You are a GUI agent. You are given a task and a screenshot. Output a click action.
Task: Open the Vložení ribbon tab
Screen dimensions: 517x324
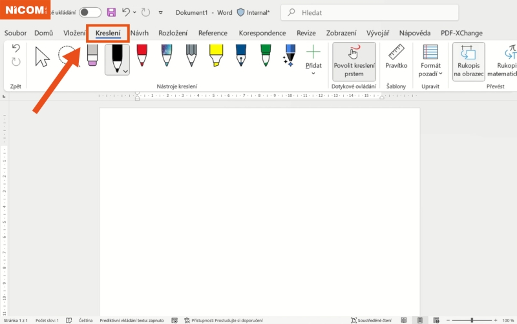(74, 33)
